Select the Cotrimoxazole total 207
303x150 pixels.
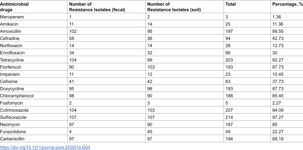coord(229,110)
